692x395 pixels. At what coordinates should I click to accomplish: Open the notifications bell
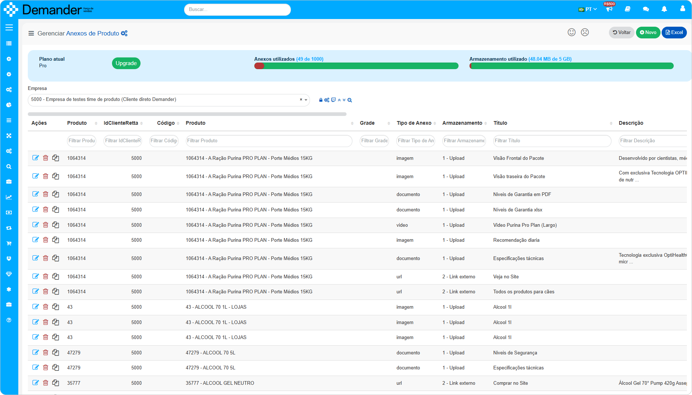point(664,9)
